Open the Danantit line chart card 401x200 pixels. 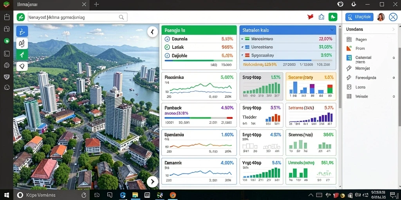199,171
